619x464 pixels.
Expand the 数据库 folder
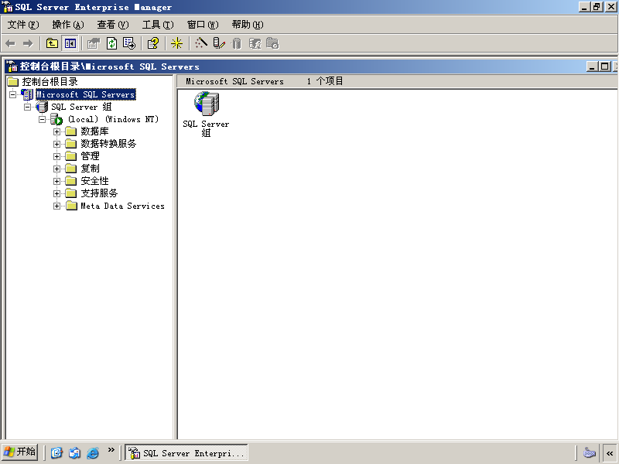click(56, 131)
